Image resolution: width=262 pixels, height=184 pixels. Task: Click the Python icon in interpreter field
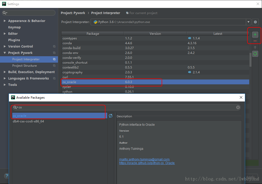coord(96,22)
